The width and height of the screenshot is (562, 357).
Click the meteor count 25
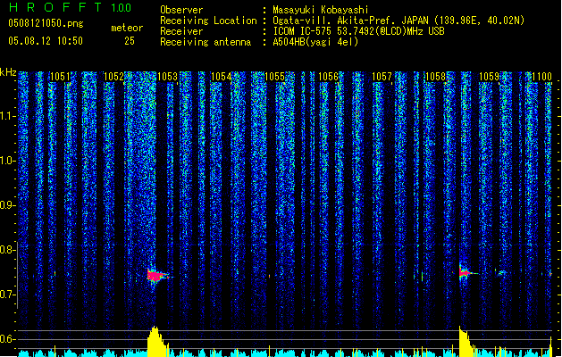(x=130, y=41)
